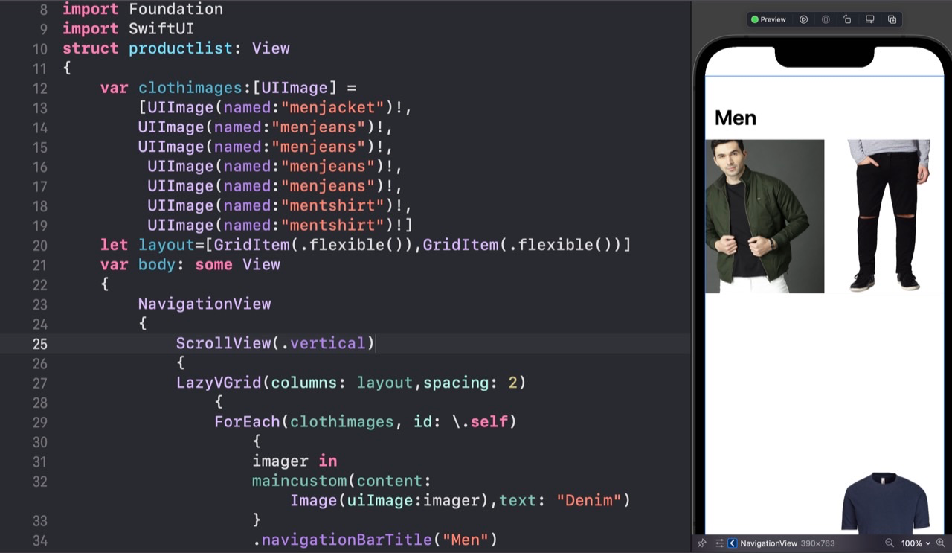Click the .navigationBarTitle("Men") line
952x553 pixels.
tap(375, 540)
